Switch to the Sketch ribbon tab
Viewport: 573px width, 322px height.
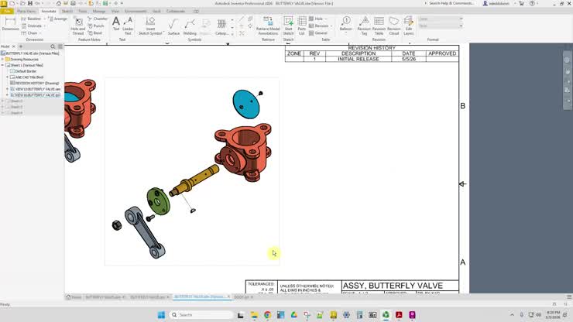67,12
